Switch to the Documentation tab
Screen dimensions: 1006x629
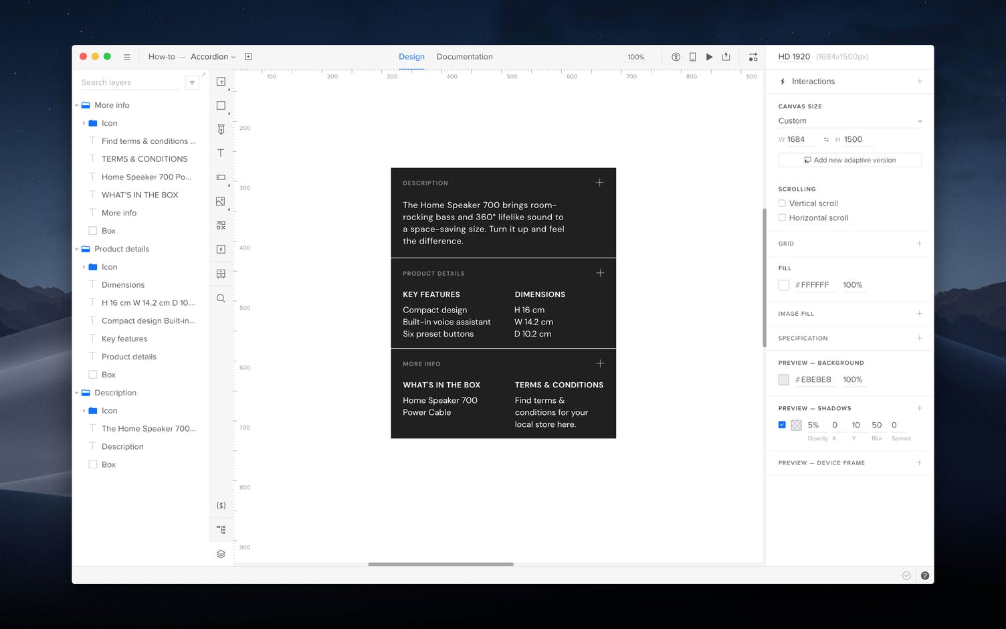(464, 56)
